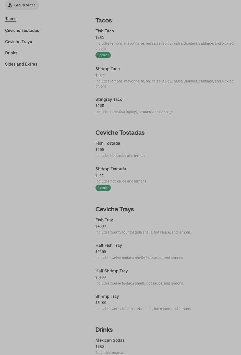Open the Shrimp Tray item
The width and height of the screenshot is (241, 355).
pyautogui.click(x=107, y=296)
